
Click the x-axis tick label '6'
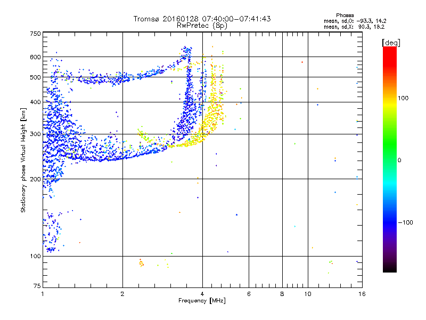[x=249, y=294]
